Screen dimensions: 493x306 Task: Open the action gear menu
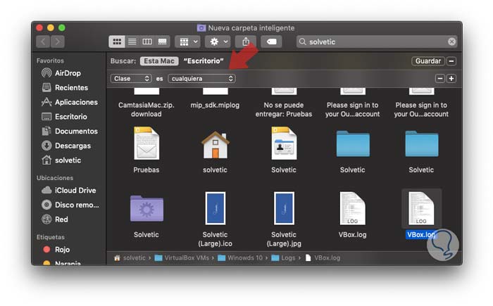point(218,42)
